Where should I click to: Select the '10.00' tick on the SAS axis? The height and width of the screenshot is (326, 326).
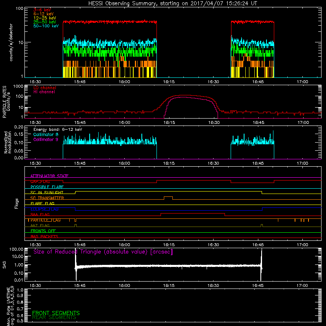click(18, 257)
